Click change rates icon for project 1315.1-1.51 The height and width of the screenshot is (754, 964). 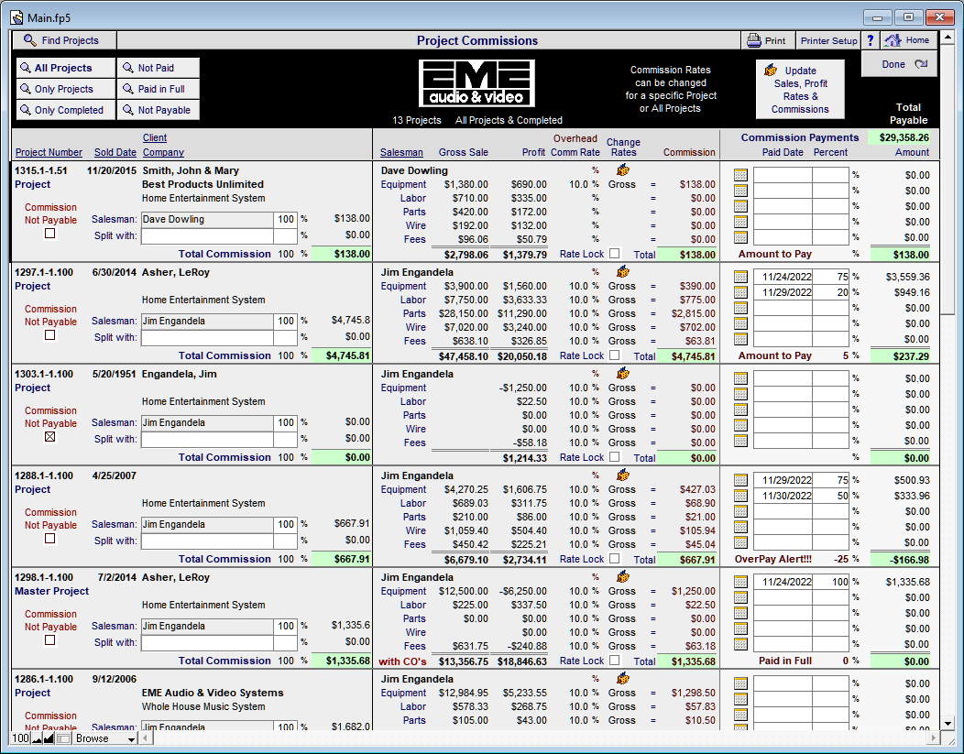623,170
